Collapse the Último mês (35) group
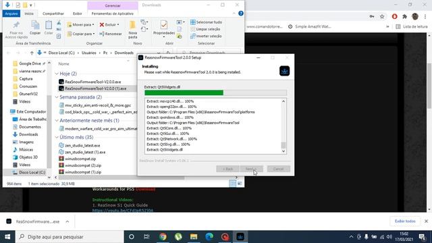432x243 pixels. point(57,137)
